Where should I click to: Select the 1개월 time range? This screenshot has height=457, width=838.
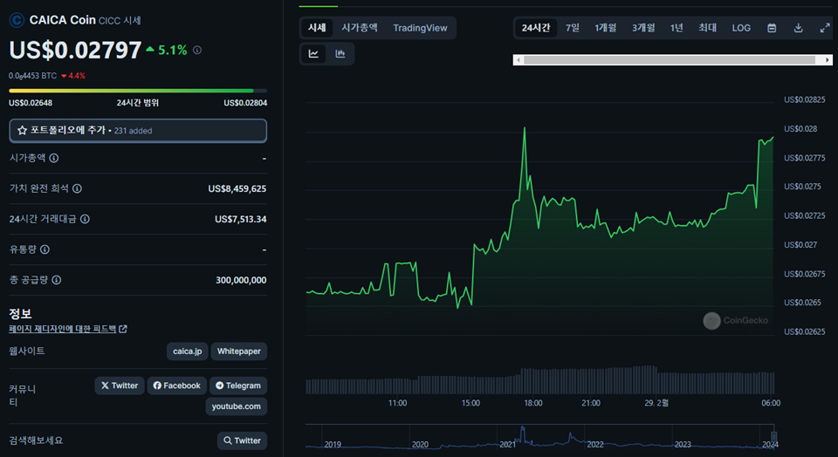click(606, 28)
